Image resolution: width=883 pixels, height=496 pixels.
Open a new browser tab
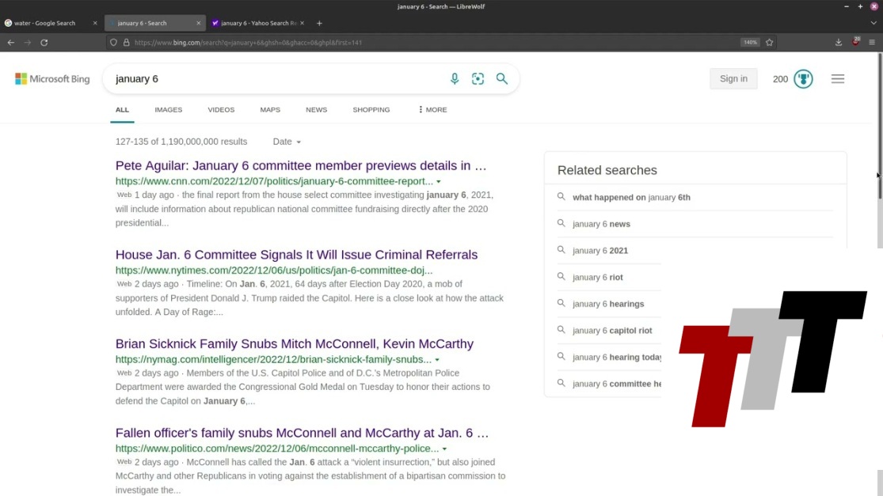[319, 23]
